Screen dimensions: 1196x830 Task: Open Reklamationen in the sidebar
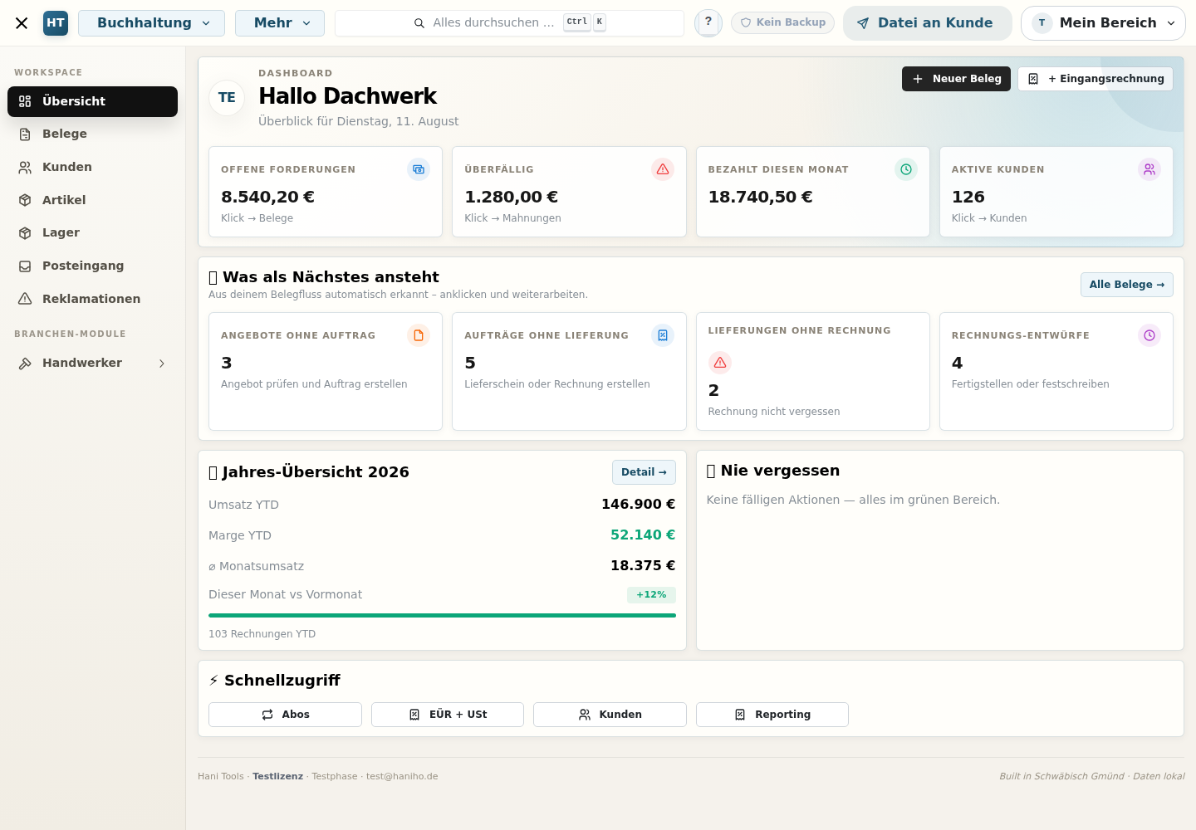(x=92, y=299)
